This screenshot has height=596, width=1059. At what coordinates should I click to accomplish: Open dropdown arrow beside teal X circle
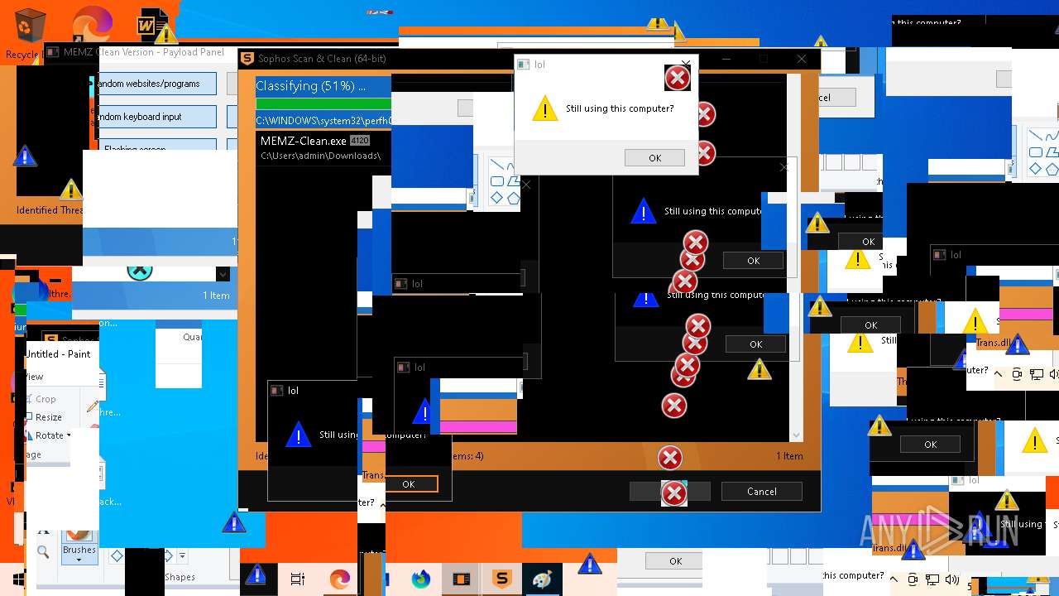pos(223,274)
